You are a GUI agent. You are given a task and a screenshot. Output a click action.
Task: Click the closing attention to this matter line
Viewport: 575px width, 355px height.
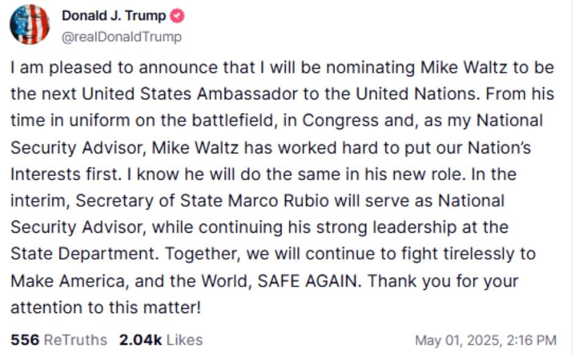tap(106, 308)
